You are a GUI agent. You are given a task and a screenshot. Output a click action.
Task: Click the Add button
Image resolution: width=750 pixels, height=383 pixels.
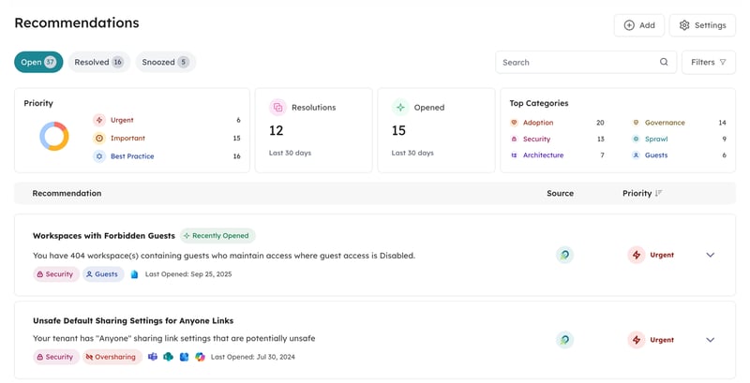click(x=638, y=25)
